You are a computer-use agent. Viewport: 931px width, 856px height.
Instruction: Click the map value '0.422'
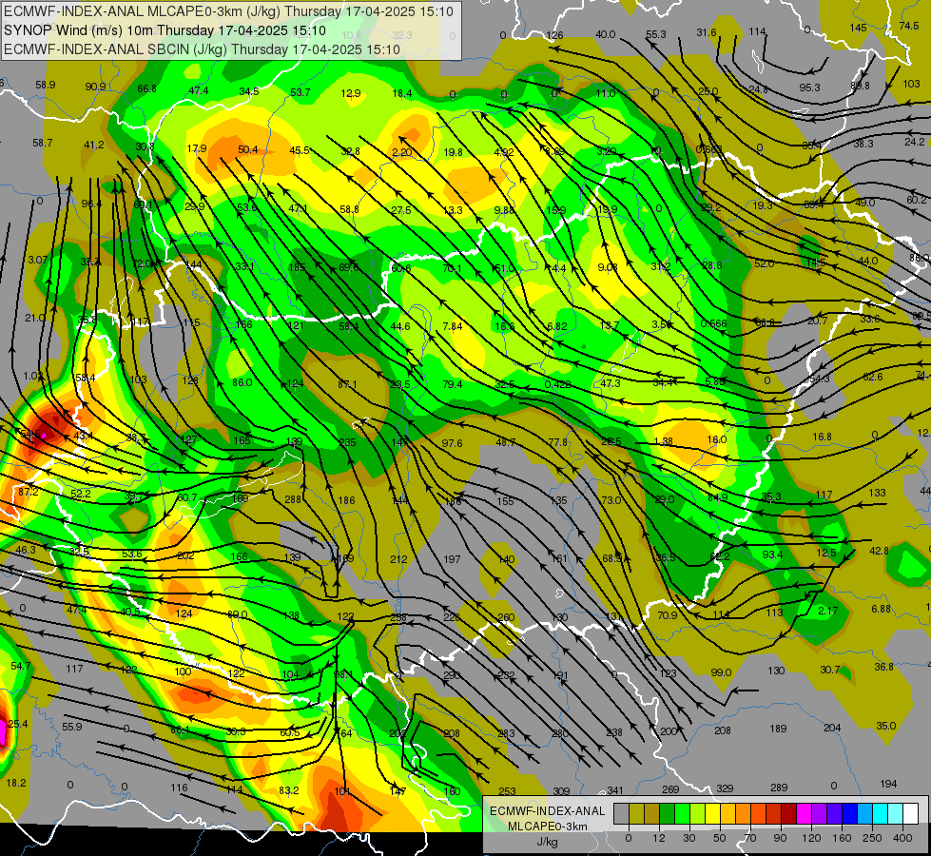tap(558, 384)
